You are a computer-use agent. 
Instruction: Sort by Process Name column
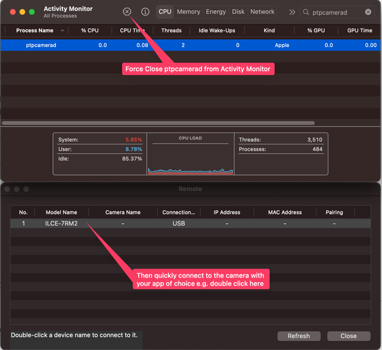(x=36, y=31)
